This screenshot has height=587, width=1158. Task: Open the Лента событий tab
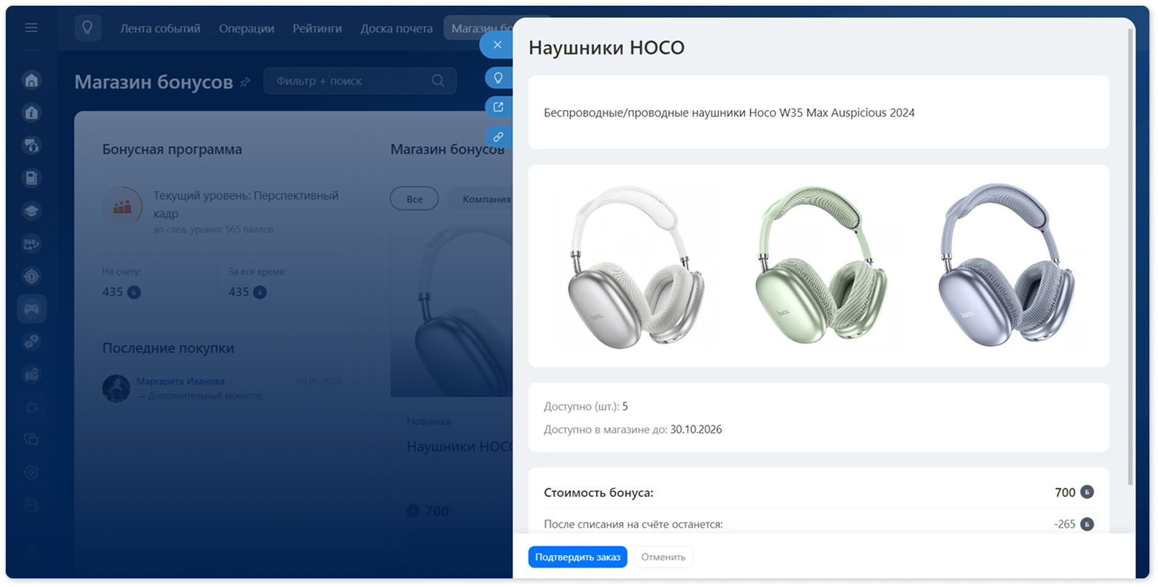160,29
